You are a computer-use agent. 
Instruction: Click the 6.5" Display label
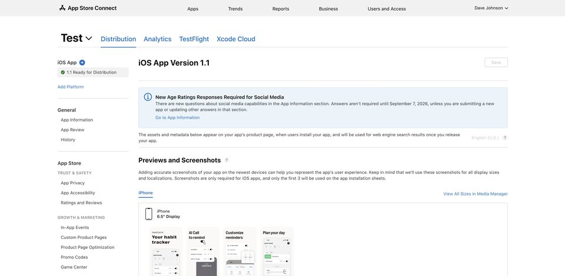click(168, 217)
